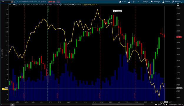
Task: Click the highlighted 6/12 date label
Action: point(166,102)
